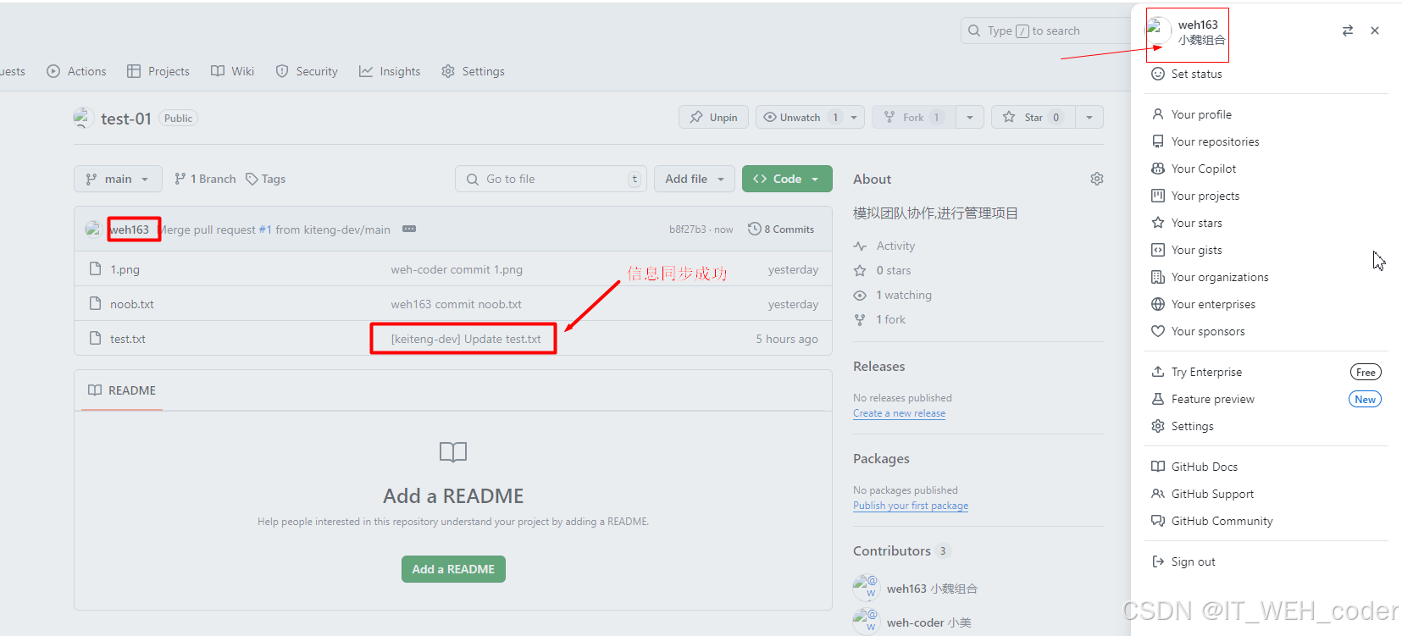Click the Go to file search field
The width and height of the screenshot is (1402, 636).
[x=551, y=179]
